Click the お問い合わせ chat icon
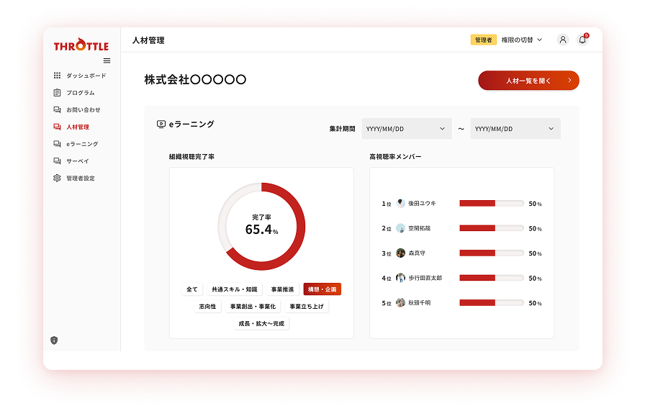Viewport: 645px width, 411px height. (x=57, y=110)
